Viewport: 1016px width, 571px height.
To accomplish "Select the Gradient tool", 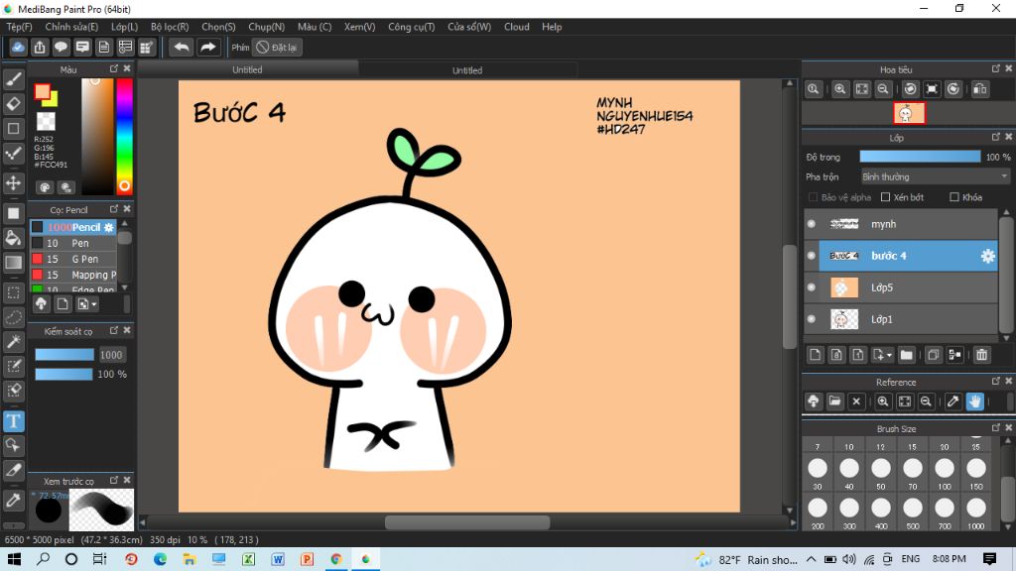I will [x=14, y=262].
